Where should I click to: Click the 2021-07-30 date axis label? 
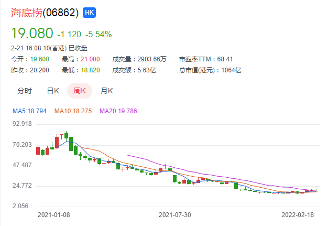coord(175,215)
